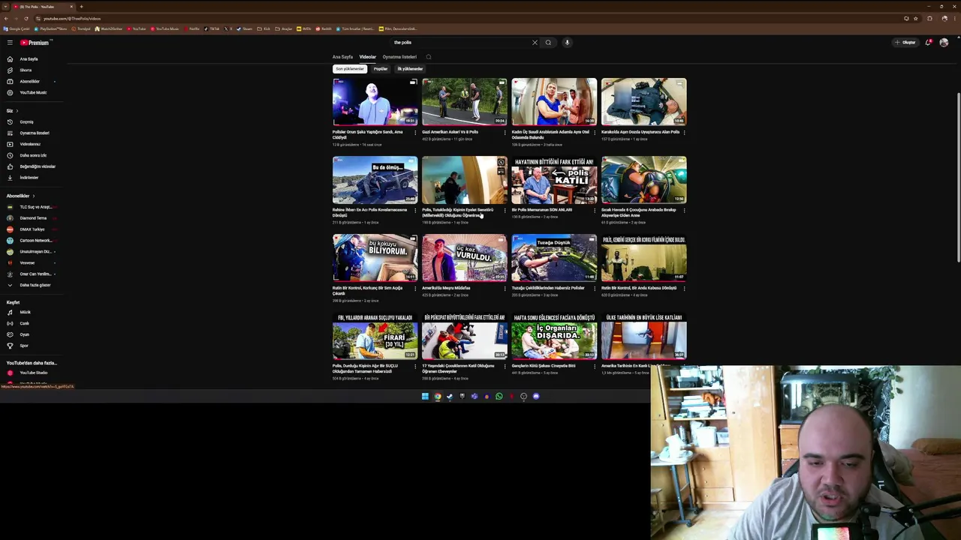Open Oynatma listeleri in the sidebar
Viewport: 961px width, 540px height.
[x=34, y=133]
